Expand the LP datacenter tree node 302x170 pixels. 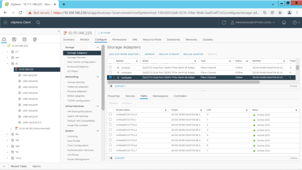(x=7, y=52)
